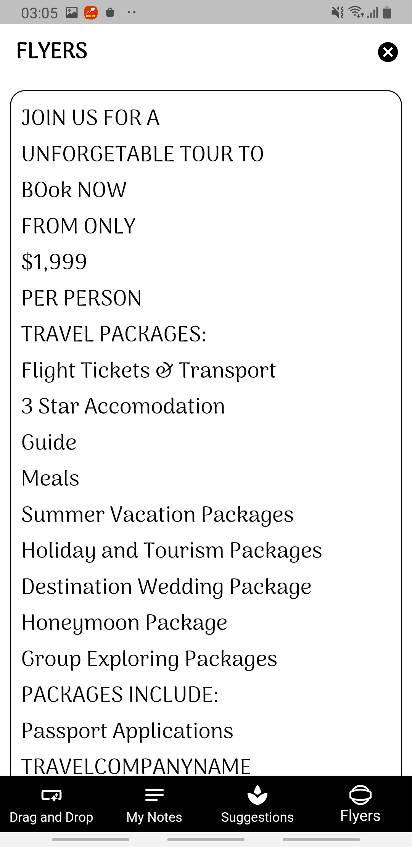
Task: Tap the 'Passport Applications' flyer line
Action: pos(127,731)
